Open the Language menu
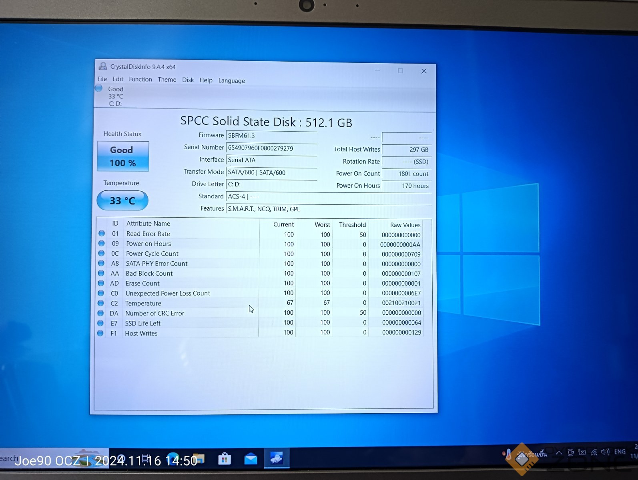 point(231,80)
